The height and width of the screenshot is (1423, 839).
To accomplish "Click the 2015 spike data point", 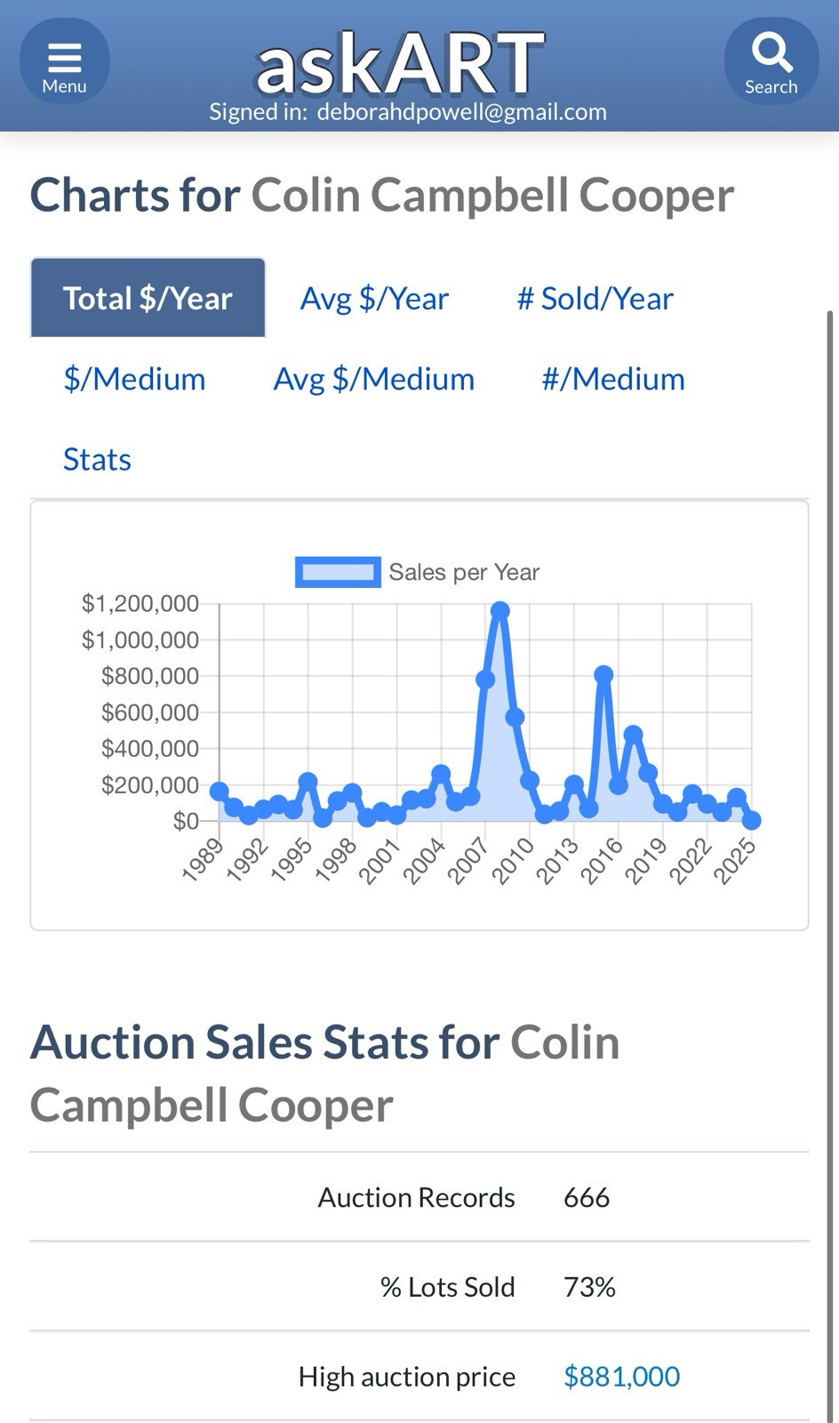I will click(603, 675).
